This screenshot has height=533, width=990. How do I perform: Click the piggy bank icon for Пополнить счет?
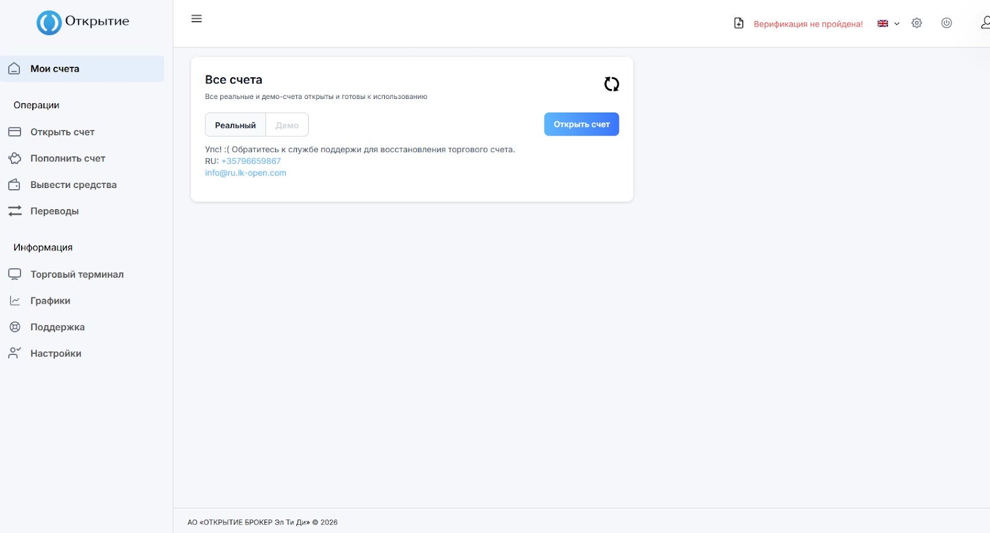[14, 158]
